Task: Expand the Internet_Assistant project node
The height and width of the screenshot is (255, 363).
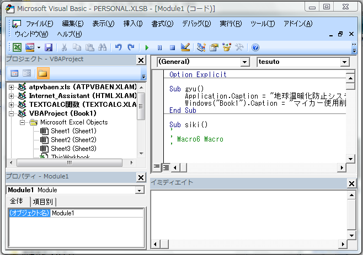Action: (11, 96)
